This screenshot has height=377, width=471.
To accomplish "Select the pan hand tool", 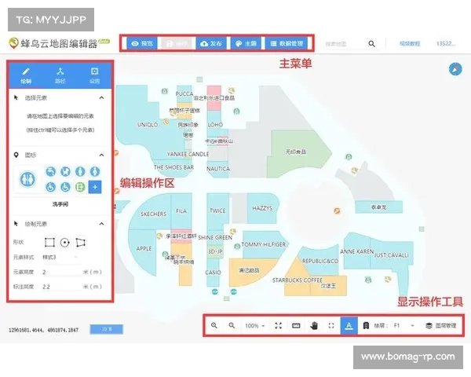I will pyautogui.click(x=314, y=325).
